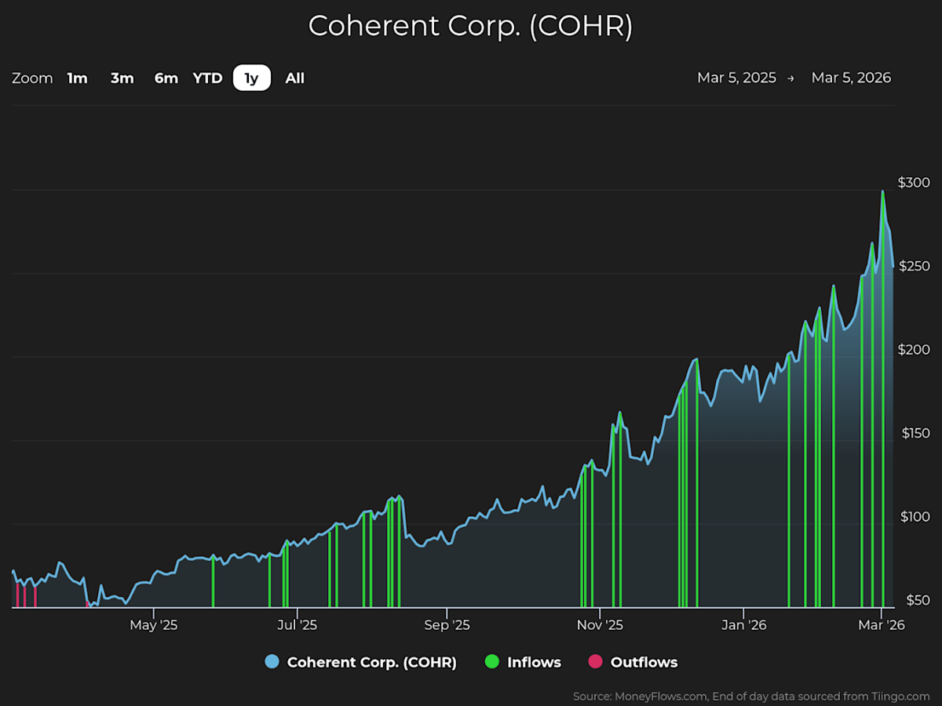The height and width of the screenshot is (706, 942).
Task: Click the Coherent Corp. (COHR) chart title
Action: [x=470, y=26]
